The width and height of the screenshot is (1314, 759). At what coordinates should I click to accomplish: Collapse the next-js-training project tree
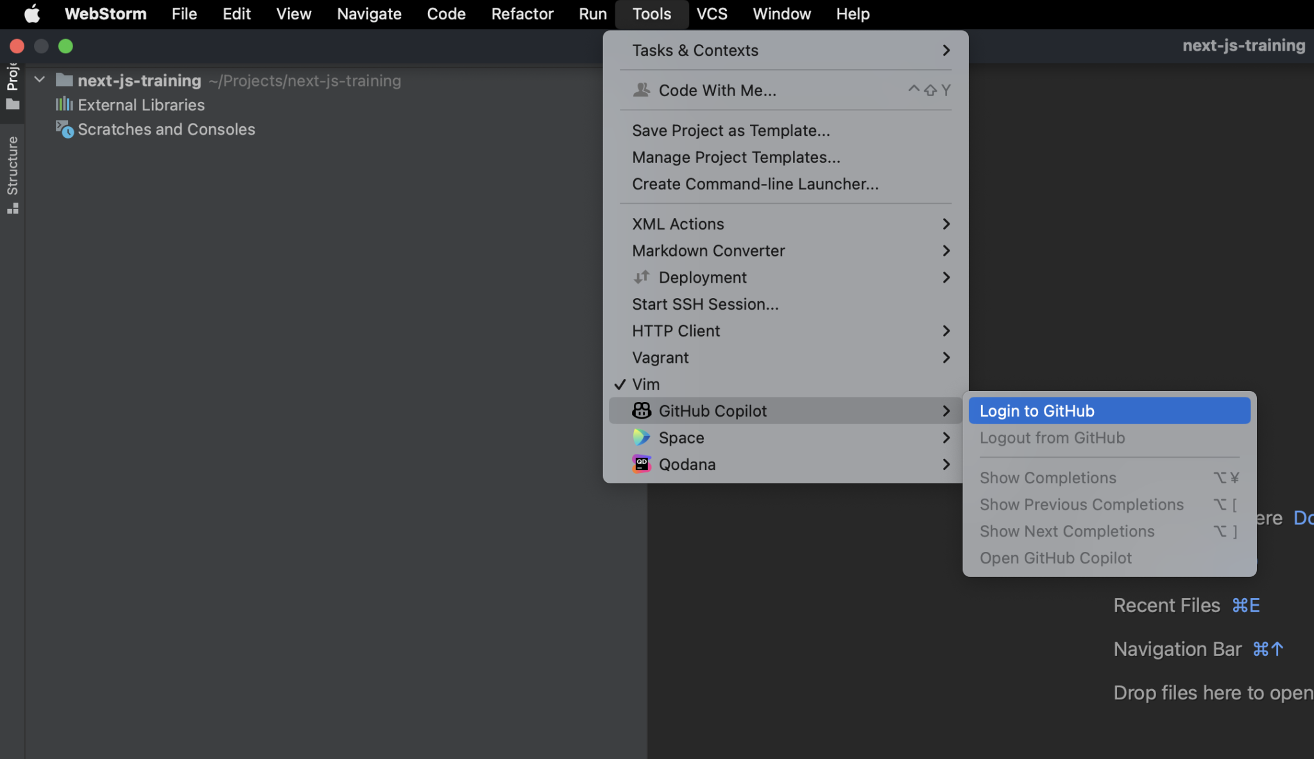coord(38,79)
